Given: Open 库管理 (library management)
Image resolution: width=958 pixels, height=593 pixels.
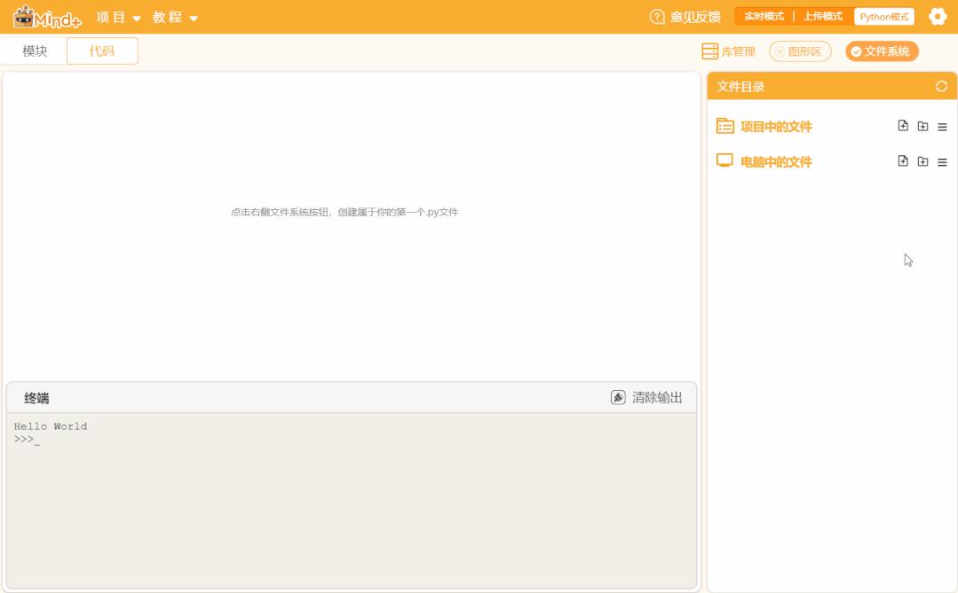Looking at the screenshot, I should pos(729,51).
